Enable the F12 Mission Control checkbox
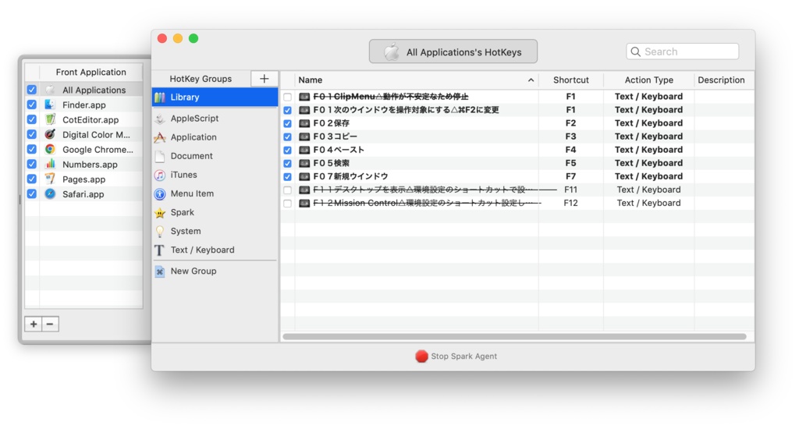The image size is (799, 429). click(x=288, y=204)
